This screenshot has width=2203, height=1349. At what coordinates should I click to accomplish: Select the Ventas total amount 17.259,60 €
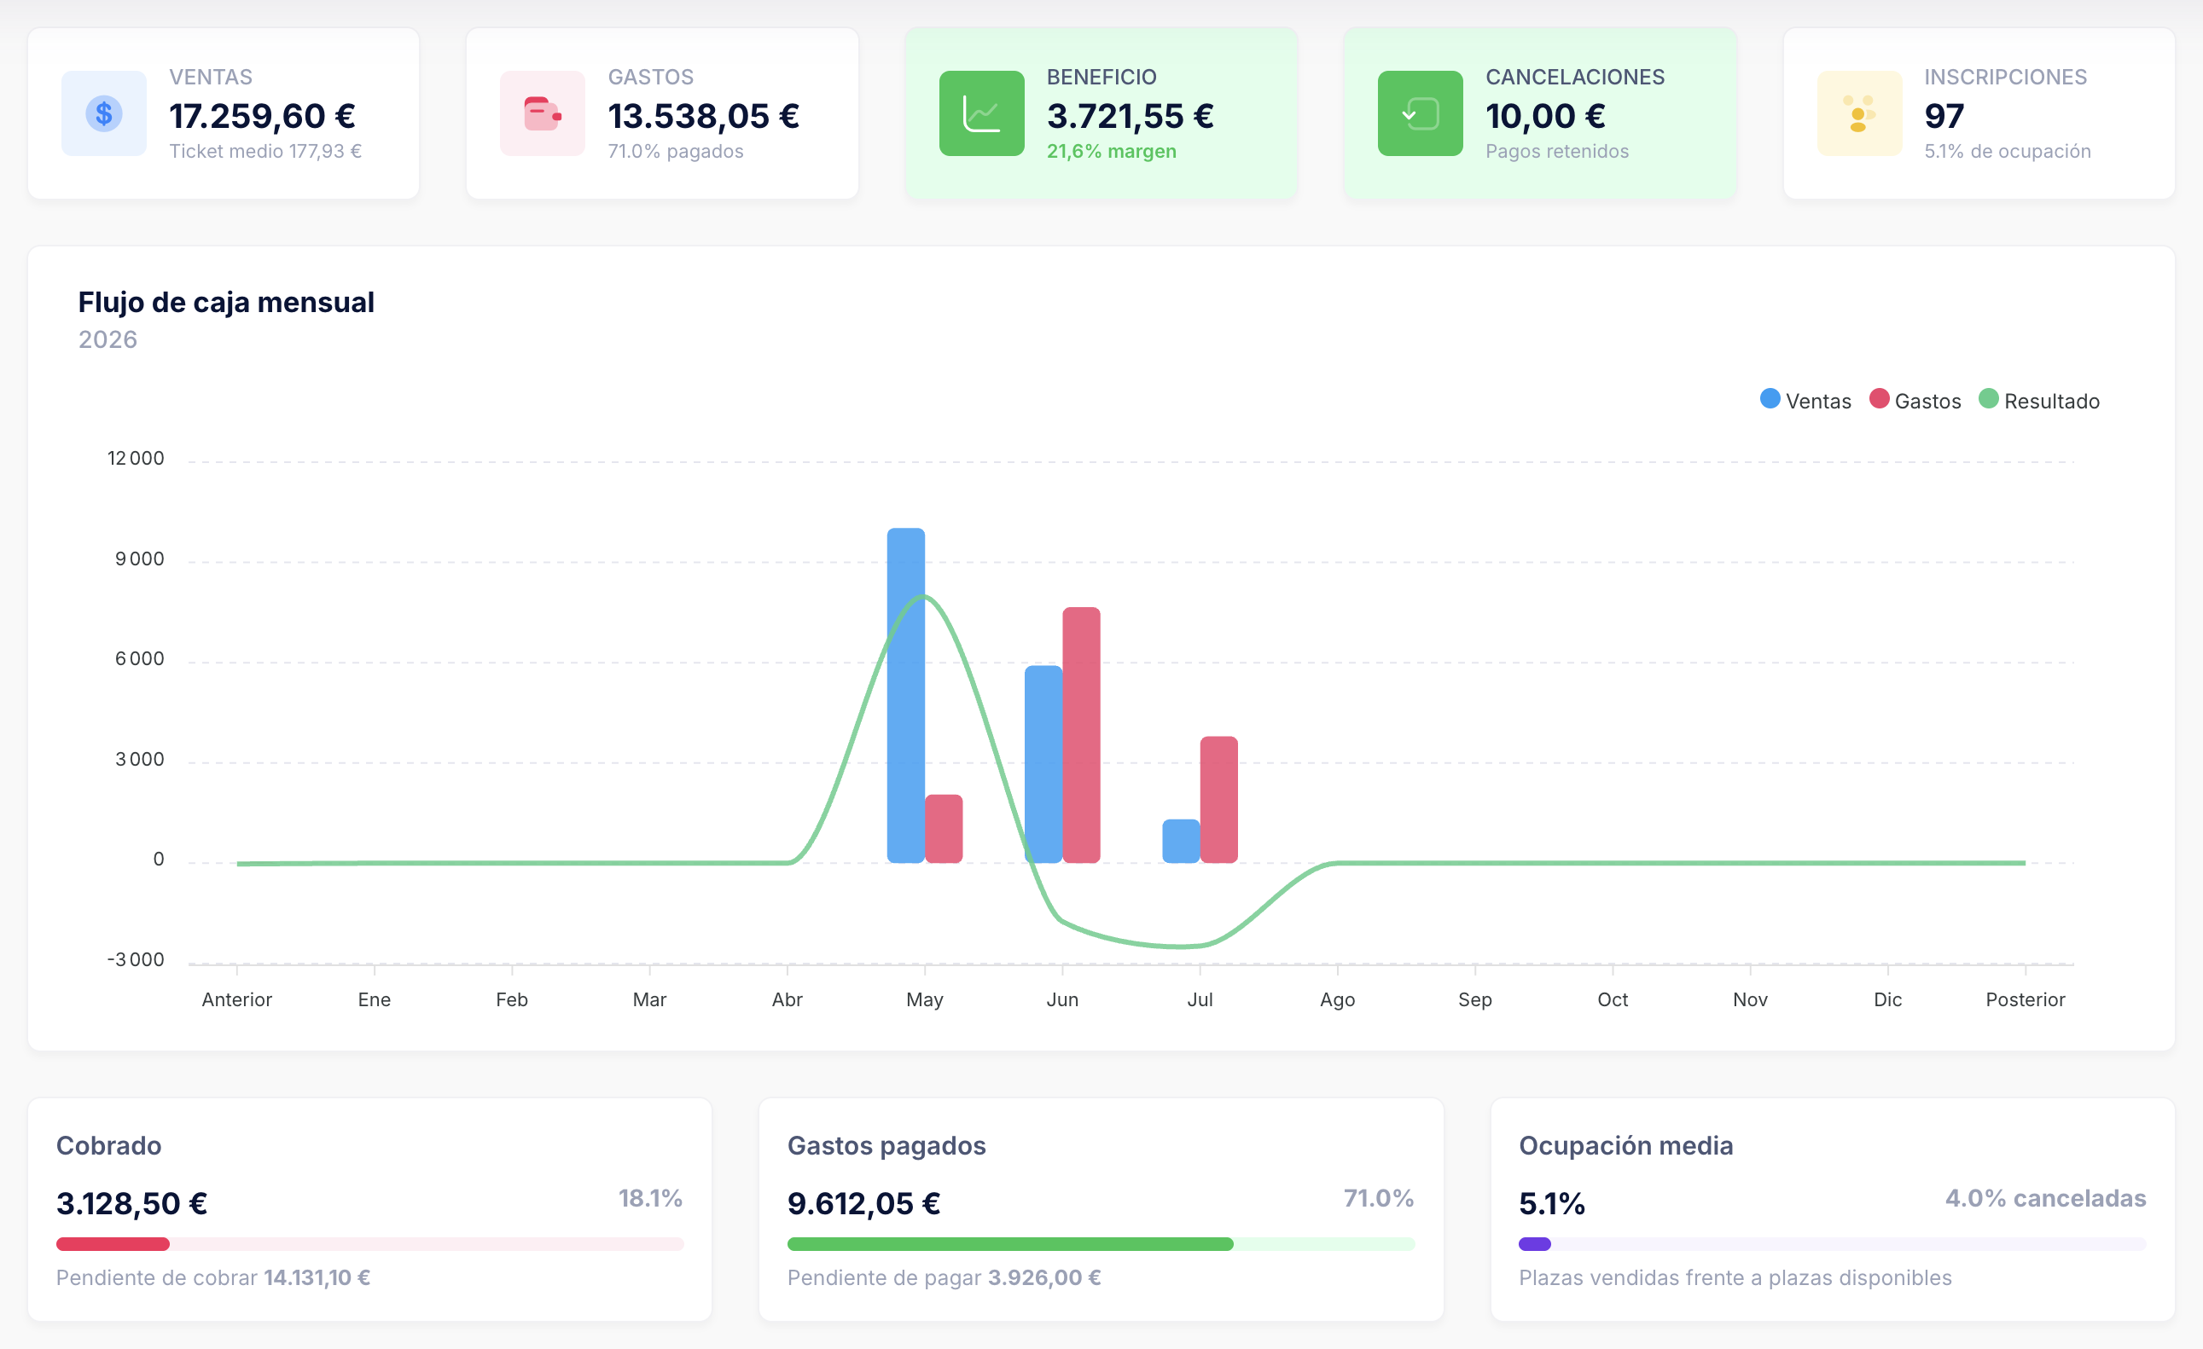tap(262, 115)
